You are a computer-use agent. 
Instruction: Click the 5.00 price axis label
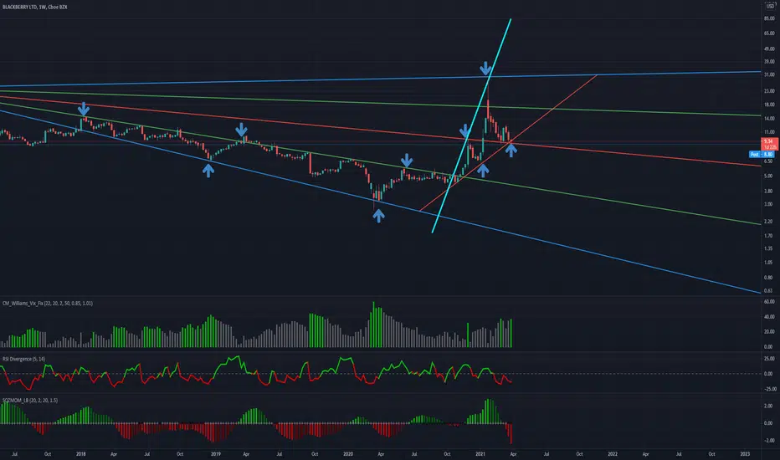tap(768, 176)
